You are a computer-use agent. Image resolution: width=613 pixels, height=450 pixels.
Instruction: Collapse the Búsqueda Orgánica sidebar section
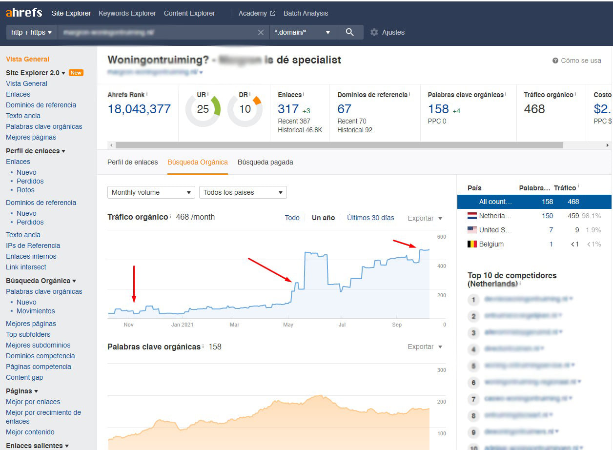click(41, 281)
